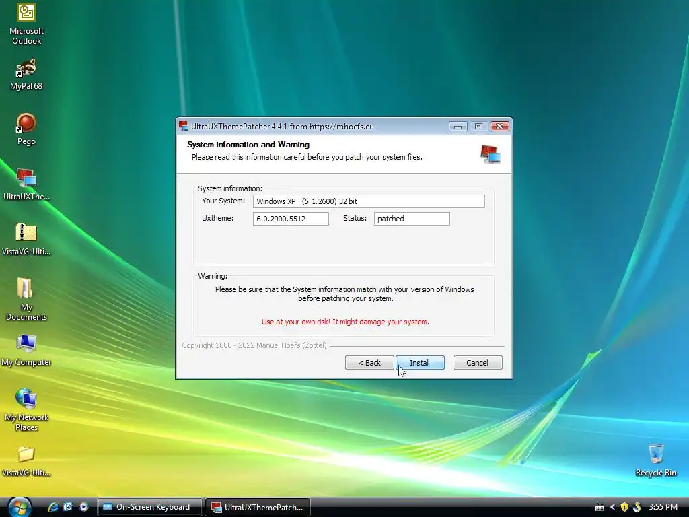
Task: Open the security shield tray icon
Action: [624, 508]
